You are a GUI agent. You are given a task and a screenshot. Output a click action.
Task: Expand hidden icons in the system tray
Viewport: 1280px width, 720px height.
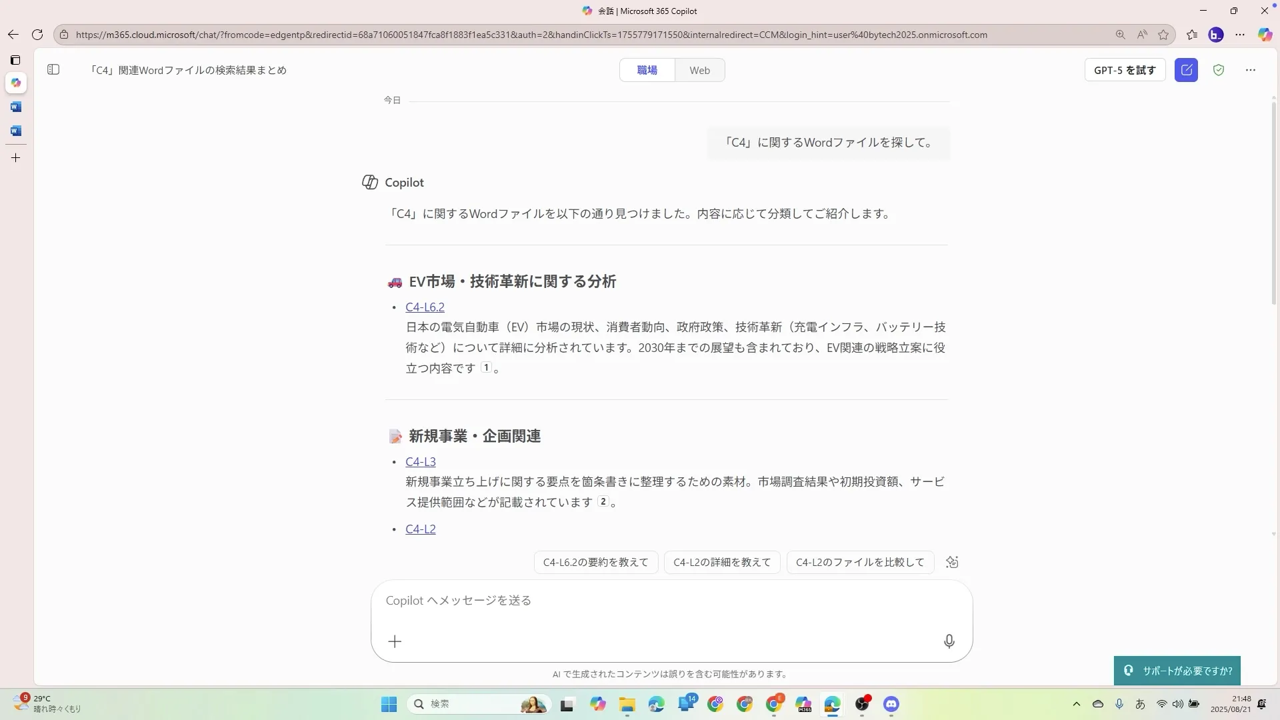pos(1077,704)
